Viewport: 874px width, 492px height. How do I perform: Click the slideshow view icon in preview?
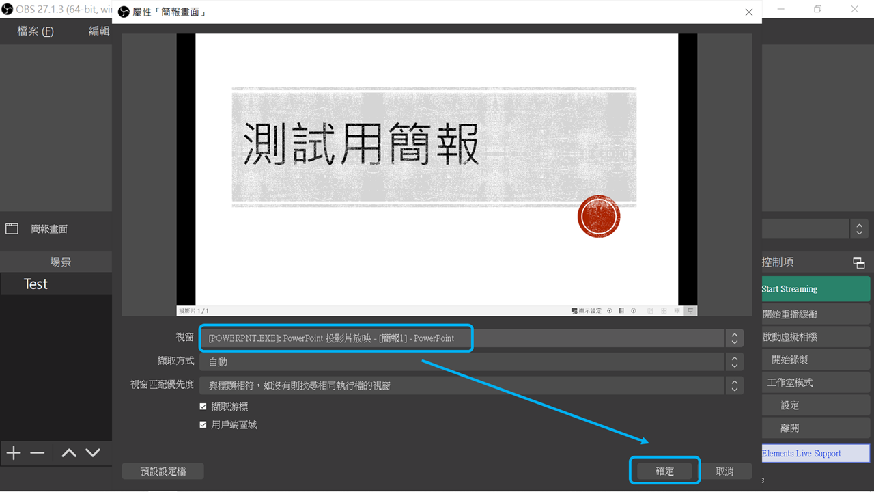point(691,311)
